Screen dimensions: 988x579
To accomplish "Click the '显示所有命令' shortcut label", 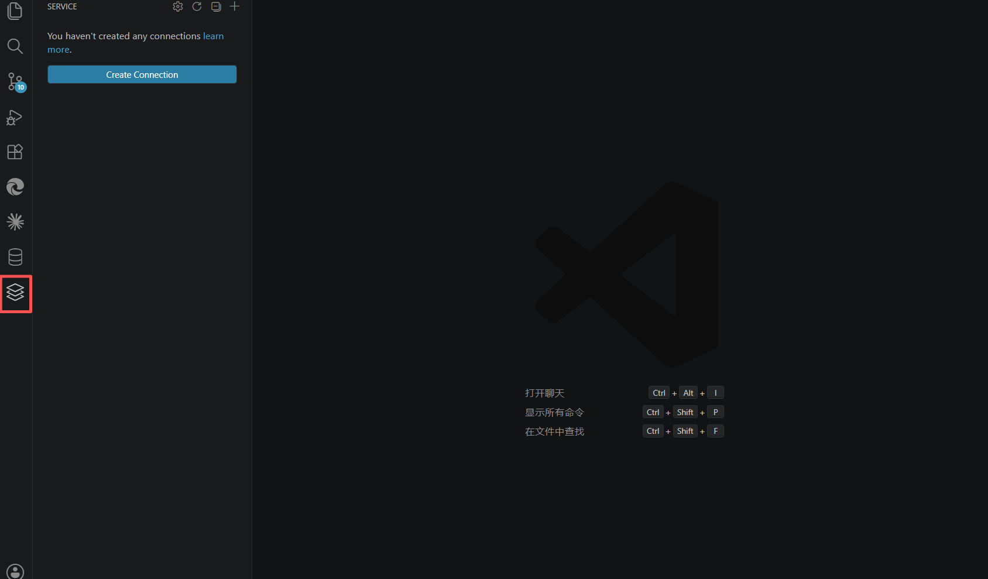I will tap(555, 412).
